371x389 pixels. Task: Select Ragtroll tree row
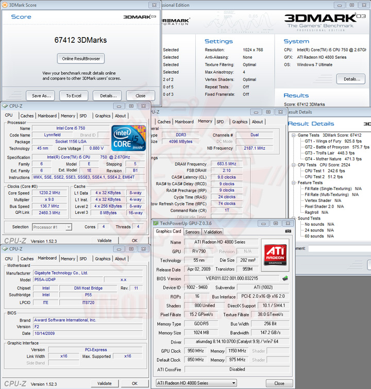316,212
